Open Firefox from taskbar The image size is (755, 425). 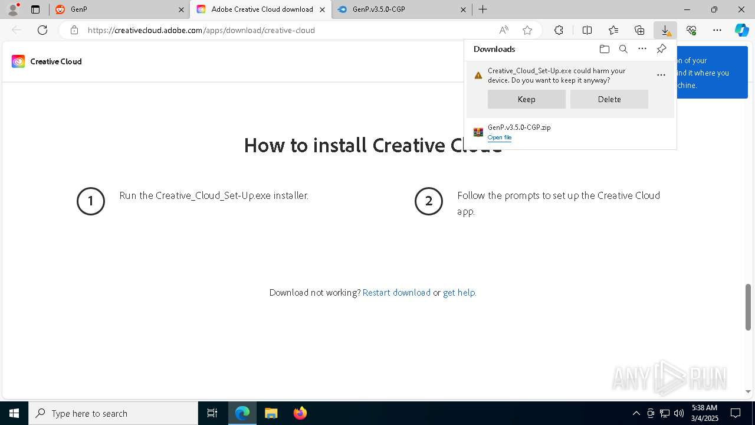point(300,413)
